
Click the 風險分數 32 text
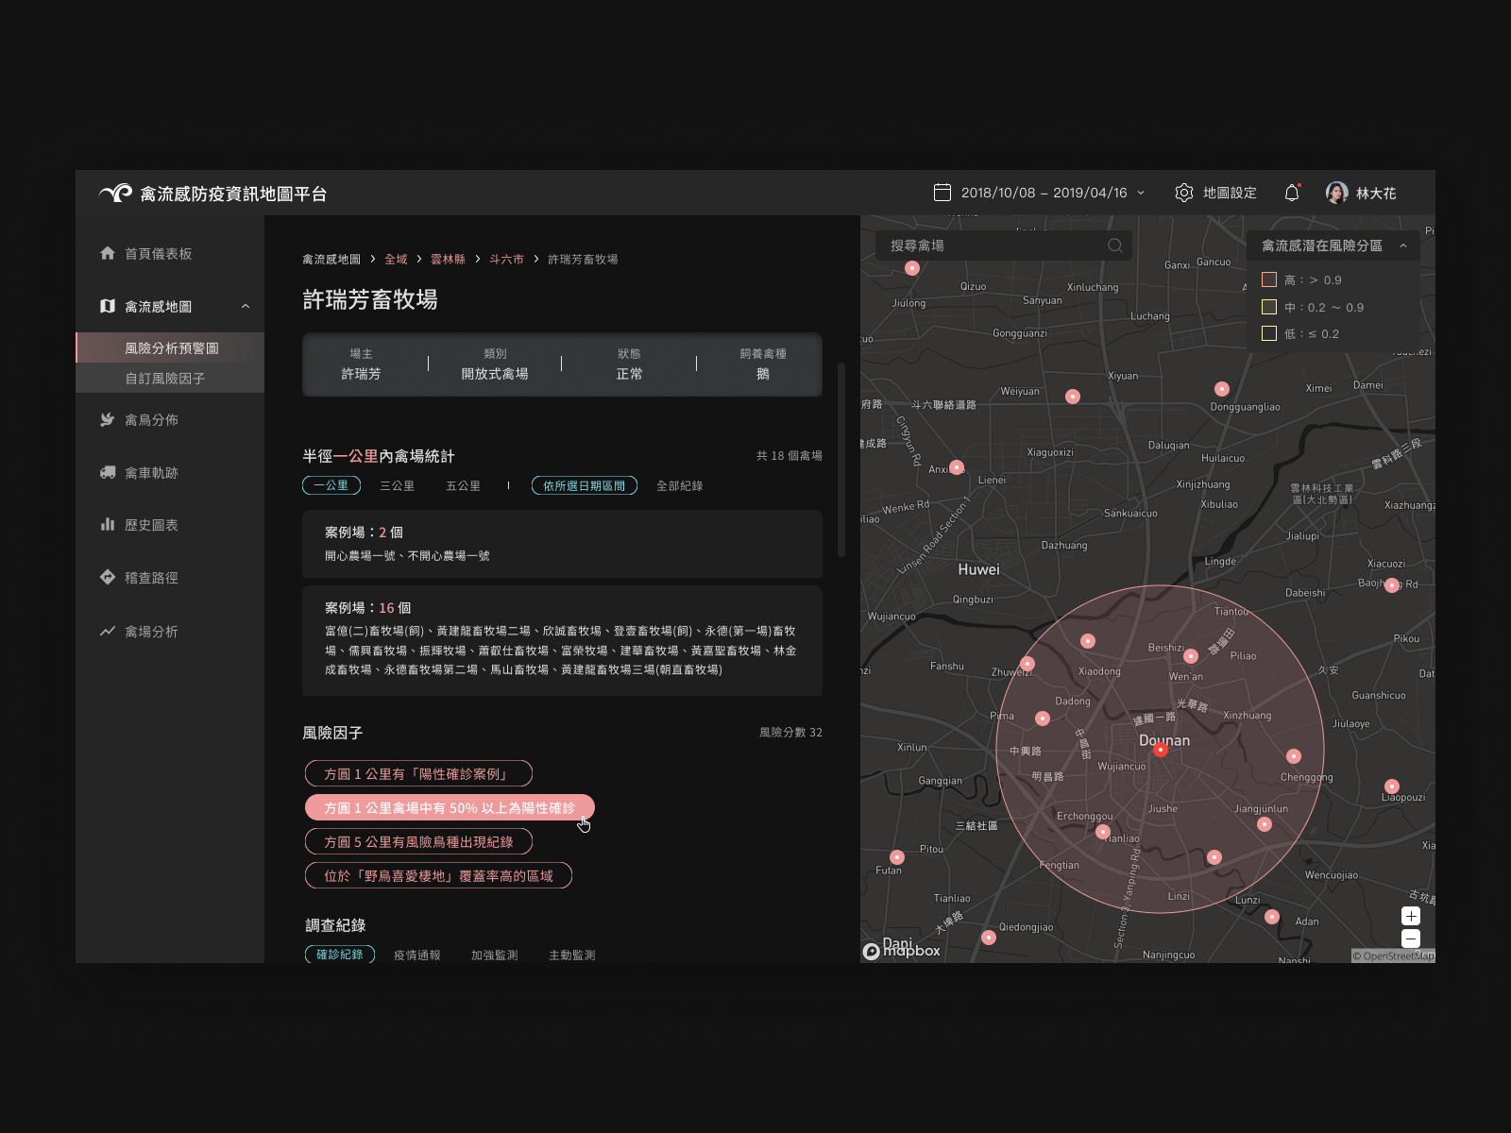[x=790, y=733]
